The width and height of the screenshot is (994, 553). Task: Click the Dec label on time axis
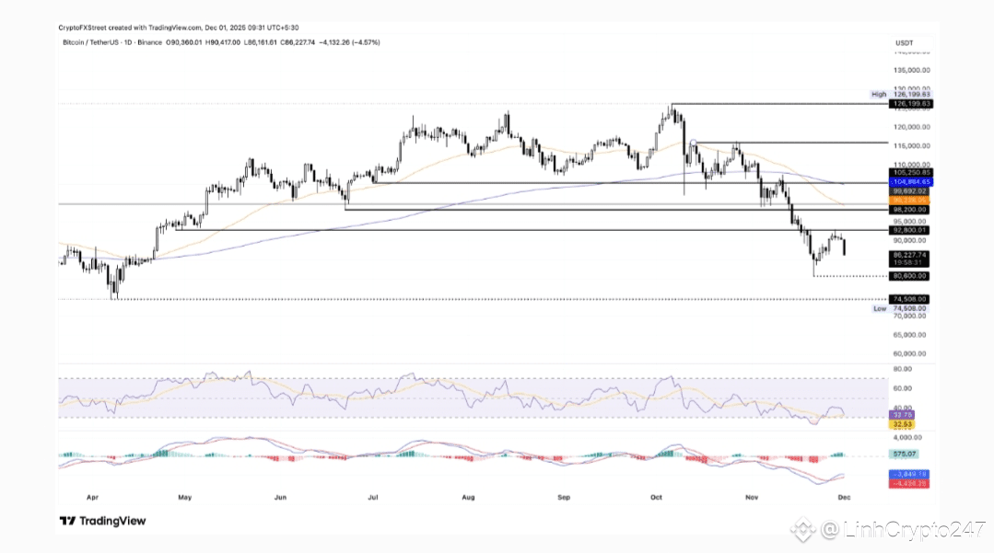[844, 497]
